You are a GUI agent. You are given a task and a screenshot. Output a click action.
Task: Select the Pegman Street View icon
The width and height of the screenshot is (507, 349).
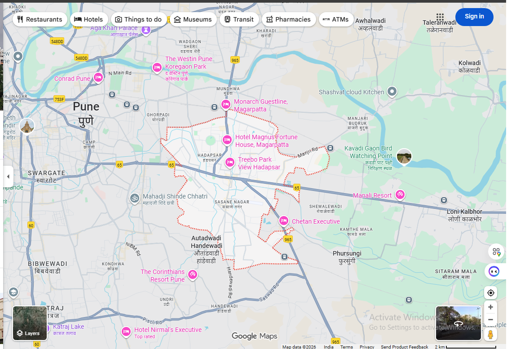point(490,335)
